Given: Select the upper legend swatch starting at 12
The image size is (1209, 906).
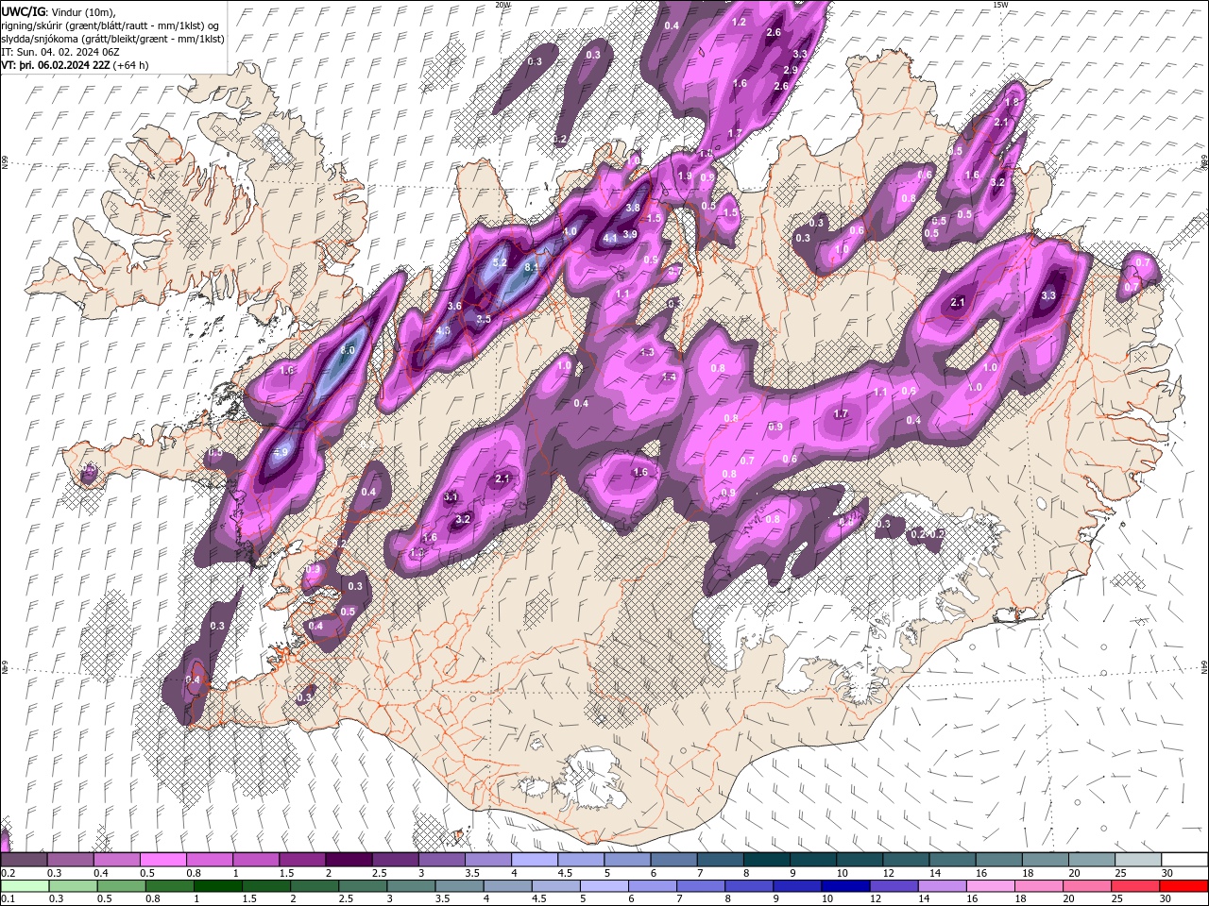Looking at the screenshot, I should (x=905, y=860).
